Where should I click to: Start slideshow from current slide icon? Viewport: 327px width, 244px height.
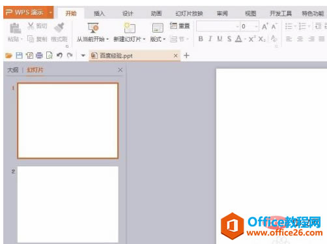click(93, 28)
